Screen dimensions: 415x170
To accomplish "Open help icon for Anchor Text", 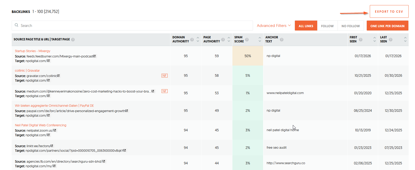I will tap(282, 40).
